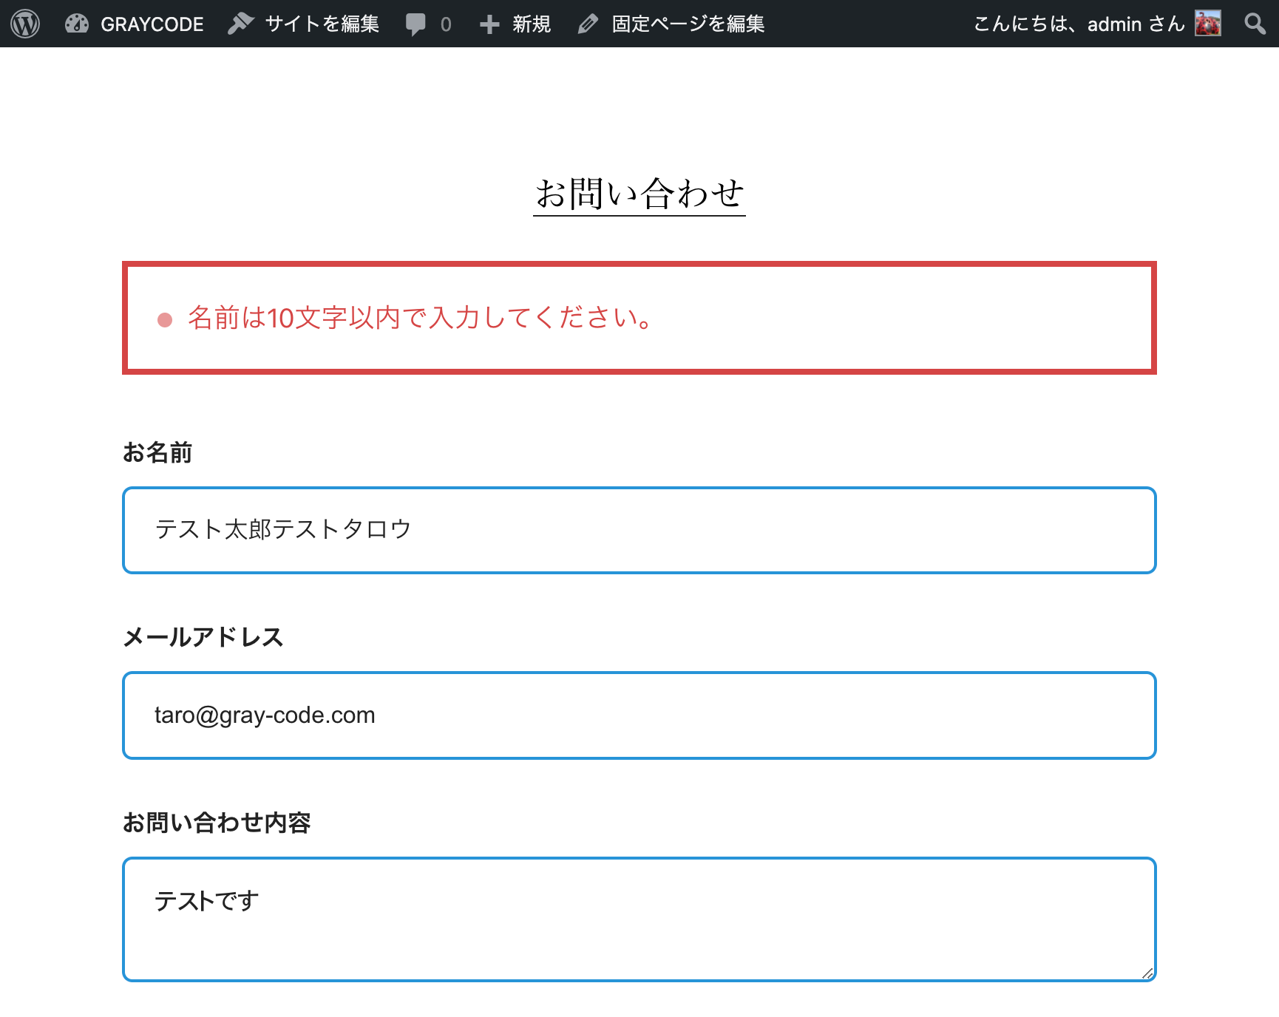The image size is (1279, 1017).
Task: Click the お問い合わせ page title
Action: point(639,194)
